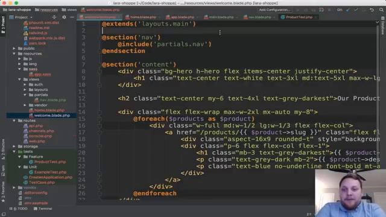Click Git update project icon
Screen dimensions: 386x217
click(348, 10)
